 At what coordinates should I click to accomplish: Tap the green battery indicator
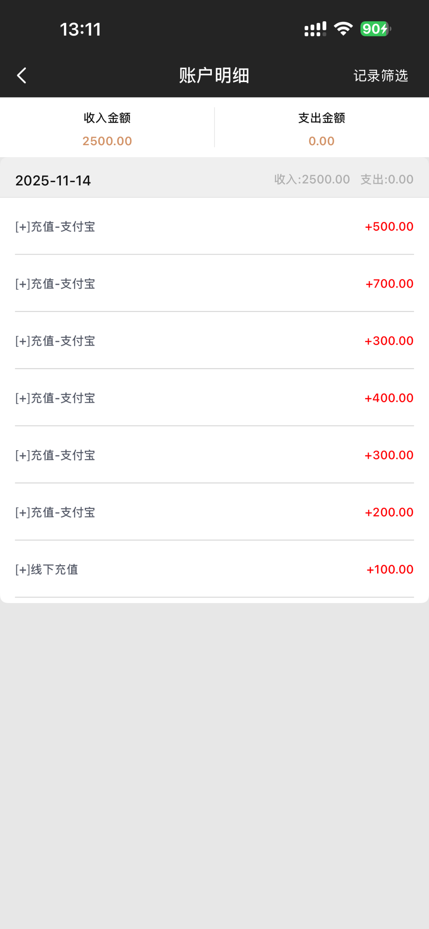pyautogui.click(x=375, y=29)
